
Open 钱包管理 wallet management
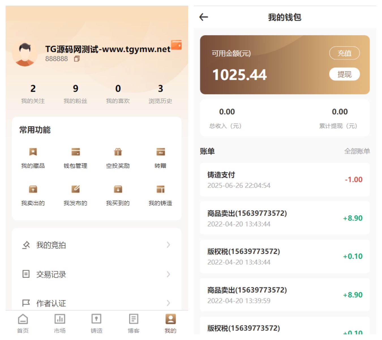[x=75, y=152]
